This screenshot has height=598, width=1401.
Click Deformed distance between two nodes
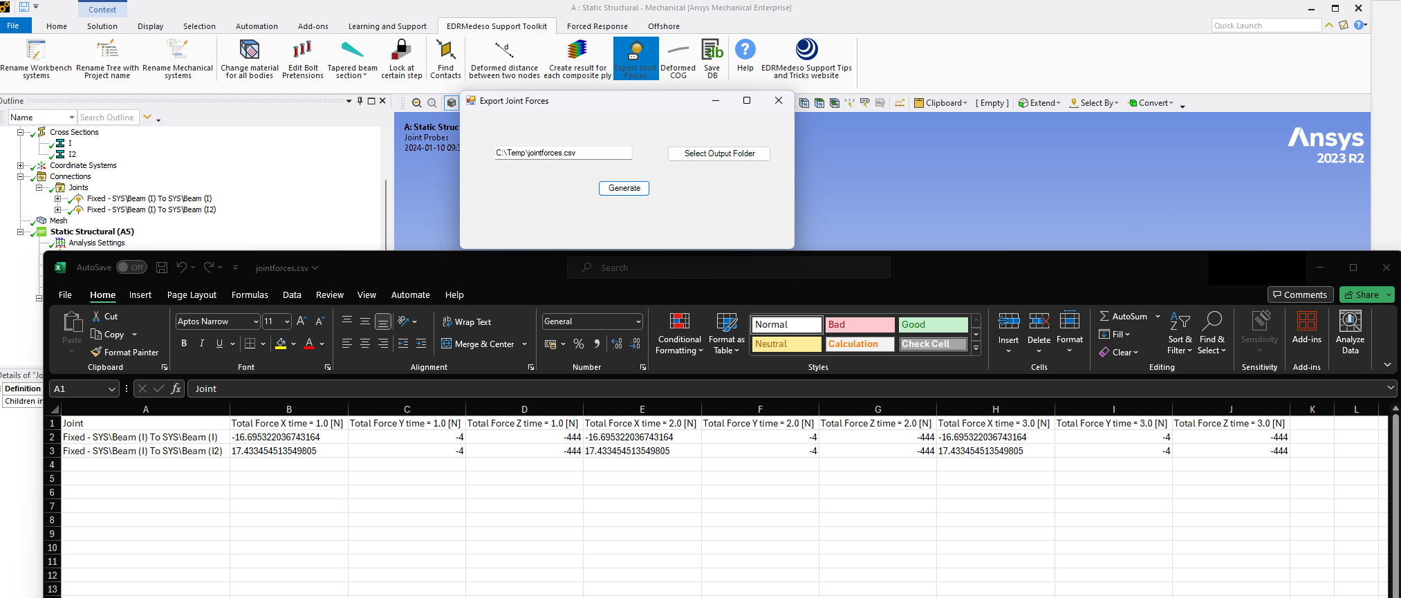504,59
